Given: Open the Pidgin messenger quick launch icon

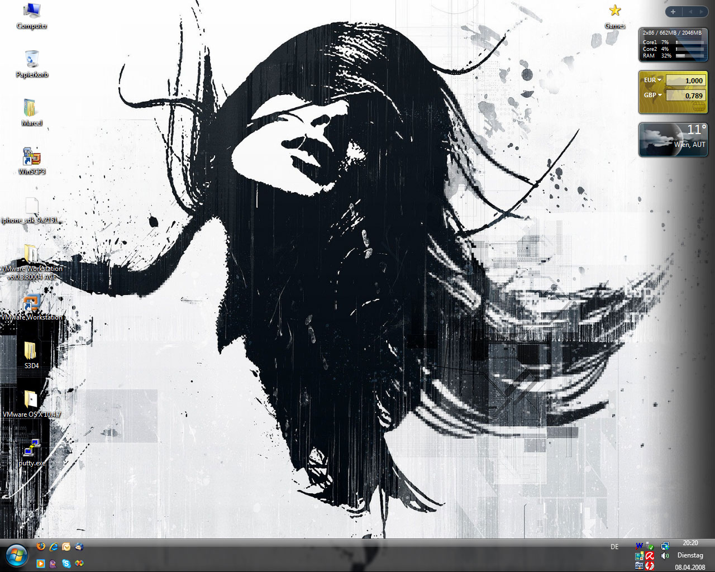Looking at the screenshot, I should click(x=53, y=564).
